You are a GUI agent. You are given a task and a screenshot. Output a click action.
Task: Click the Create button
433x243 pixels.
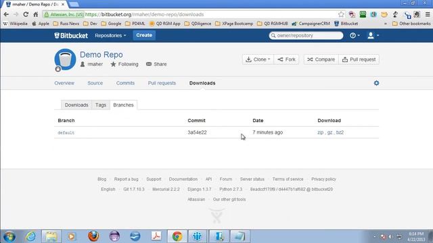tap(144, 35)
